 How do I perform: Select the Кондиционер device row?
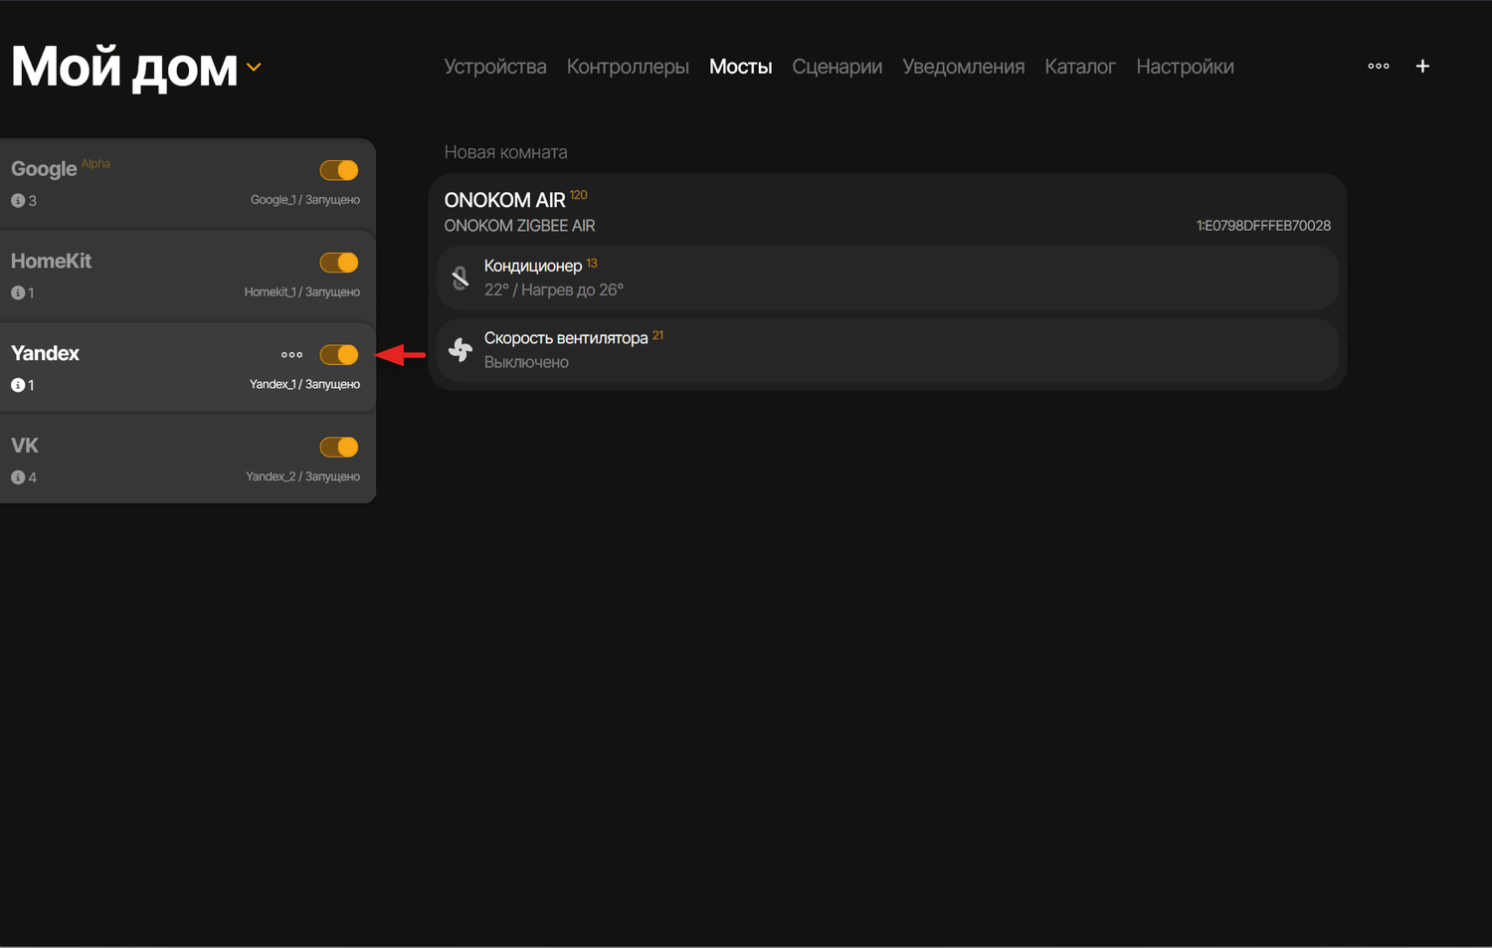pyautogui.click(x=887, y=279)
